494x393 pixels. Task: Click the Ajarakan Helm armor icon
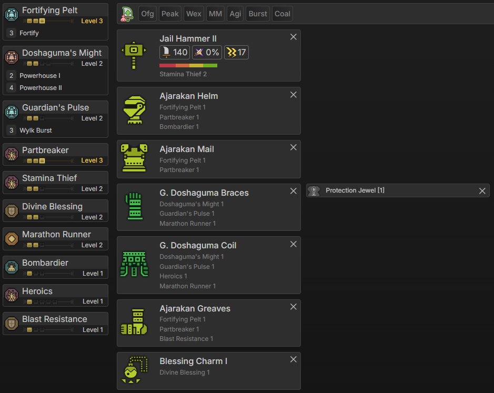(x=134, y=110)
